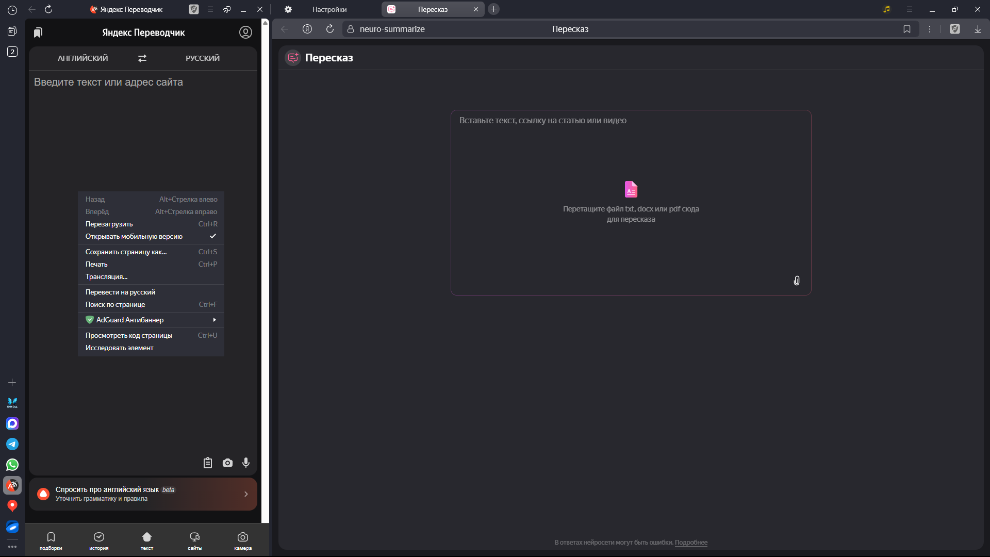Click the Пересказ text input box
Viewport: 990px width, 557px height.
pyautogui.click(x=631, y=202)
